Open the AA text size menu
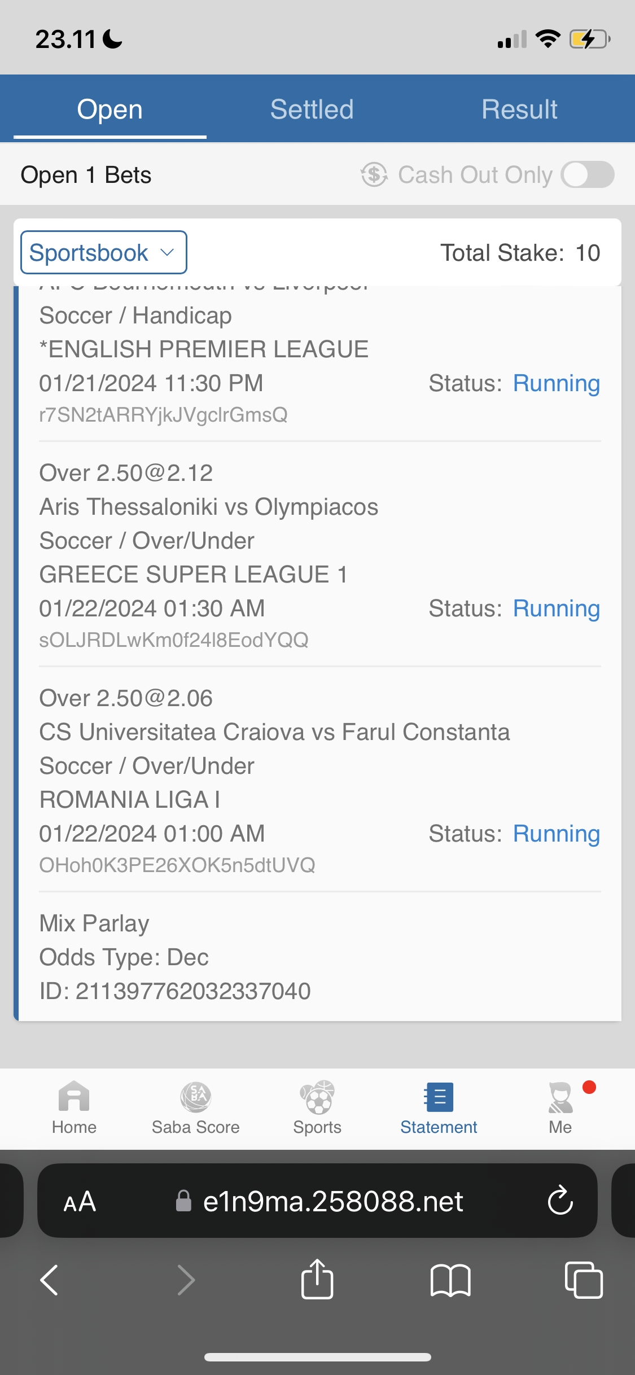The width and height of the screenshot is (635, 1375). click(x=80, y=1202)
